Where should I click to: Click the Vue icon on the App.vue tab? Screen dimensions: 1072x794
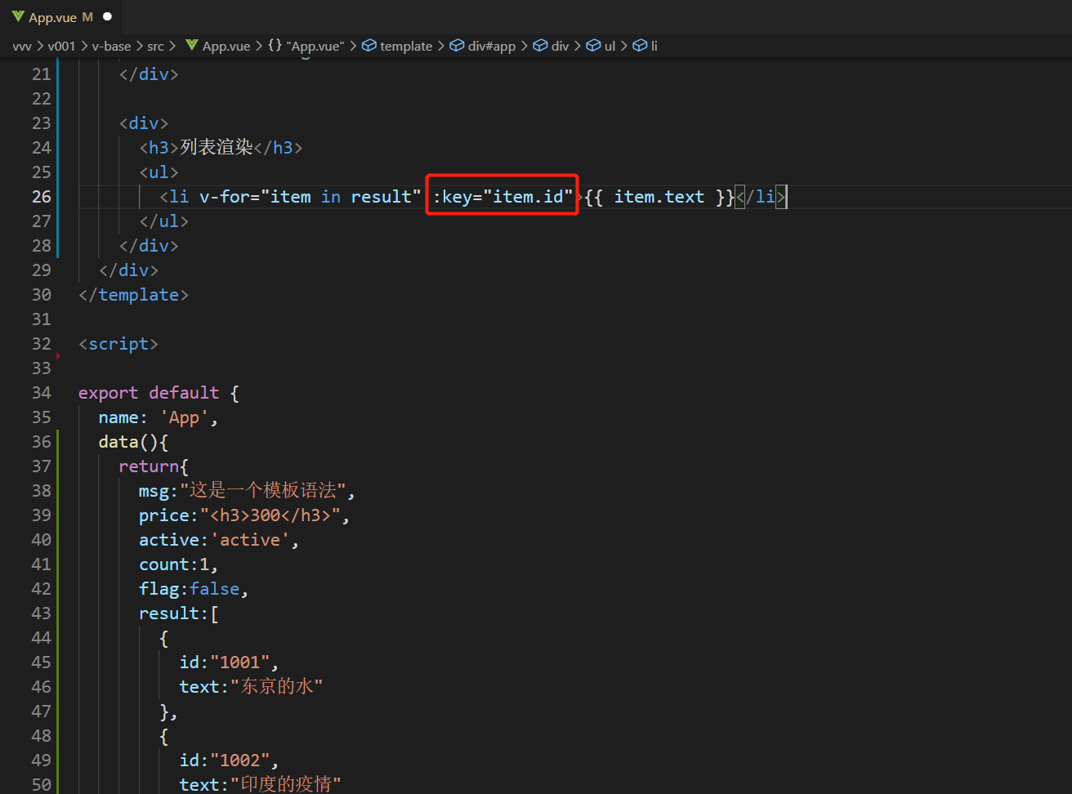[x=18, y=16]
